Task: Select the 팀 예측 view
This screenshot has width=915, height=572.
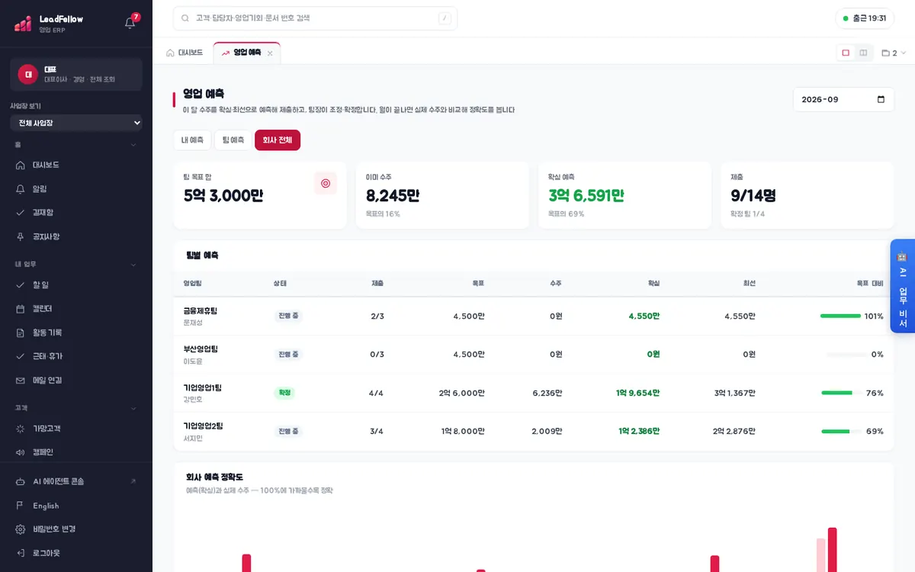Action: (233, 140)
